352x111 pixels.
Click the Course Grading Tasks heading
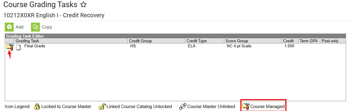[41, 4]
